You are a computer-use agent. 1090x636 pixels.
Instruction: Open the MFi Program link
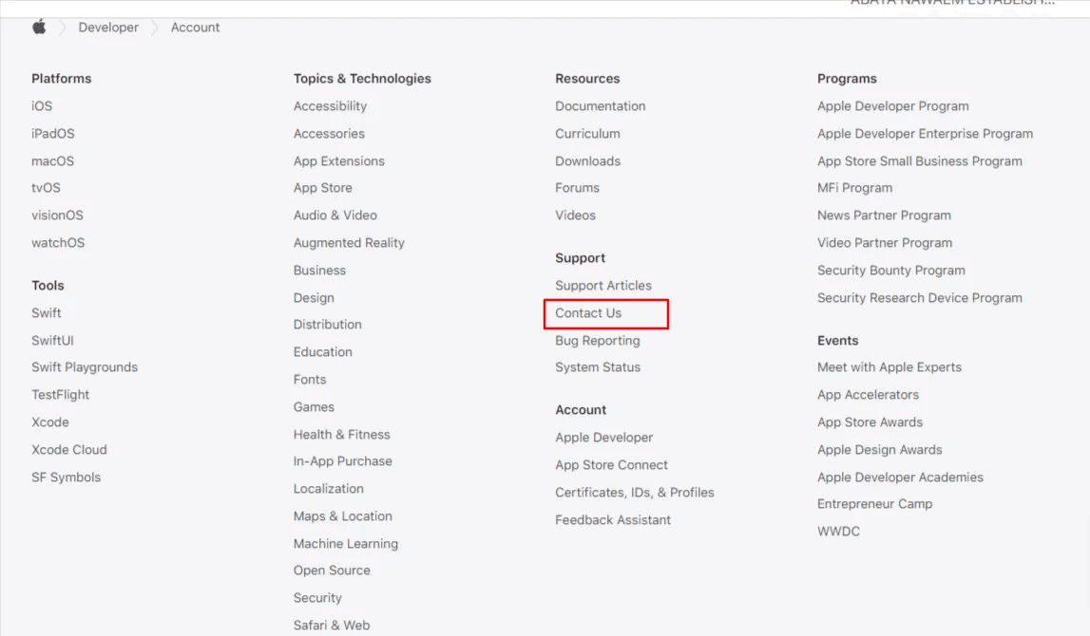[x=855, y=187]
